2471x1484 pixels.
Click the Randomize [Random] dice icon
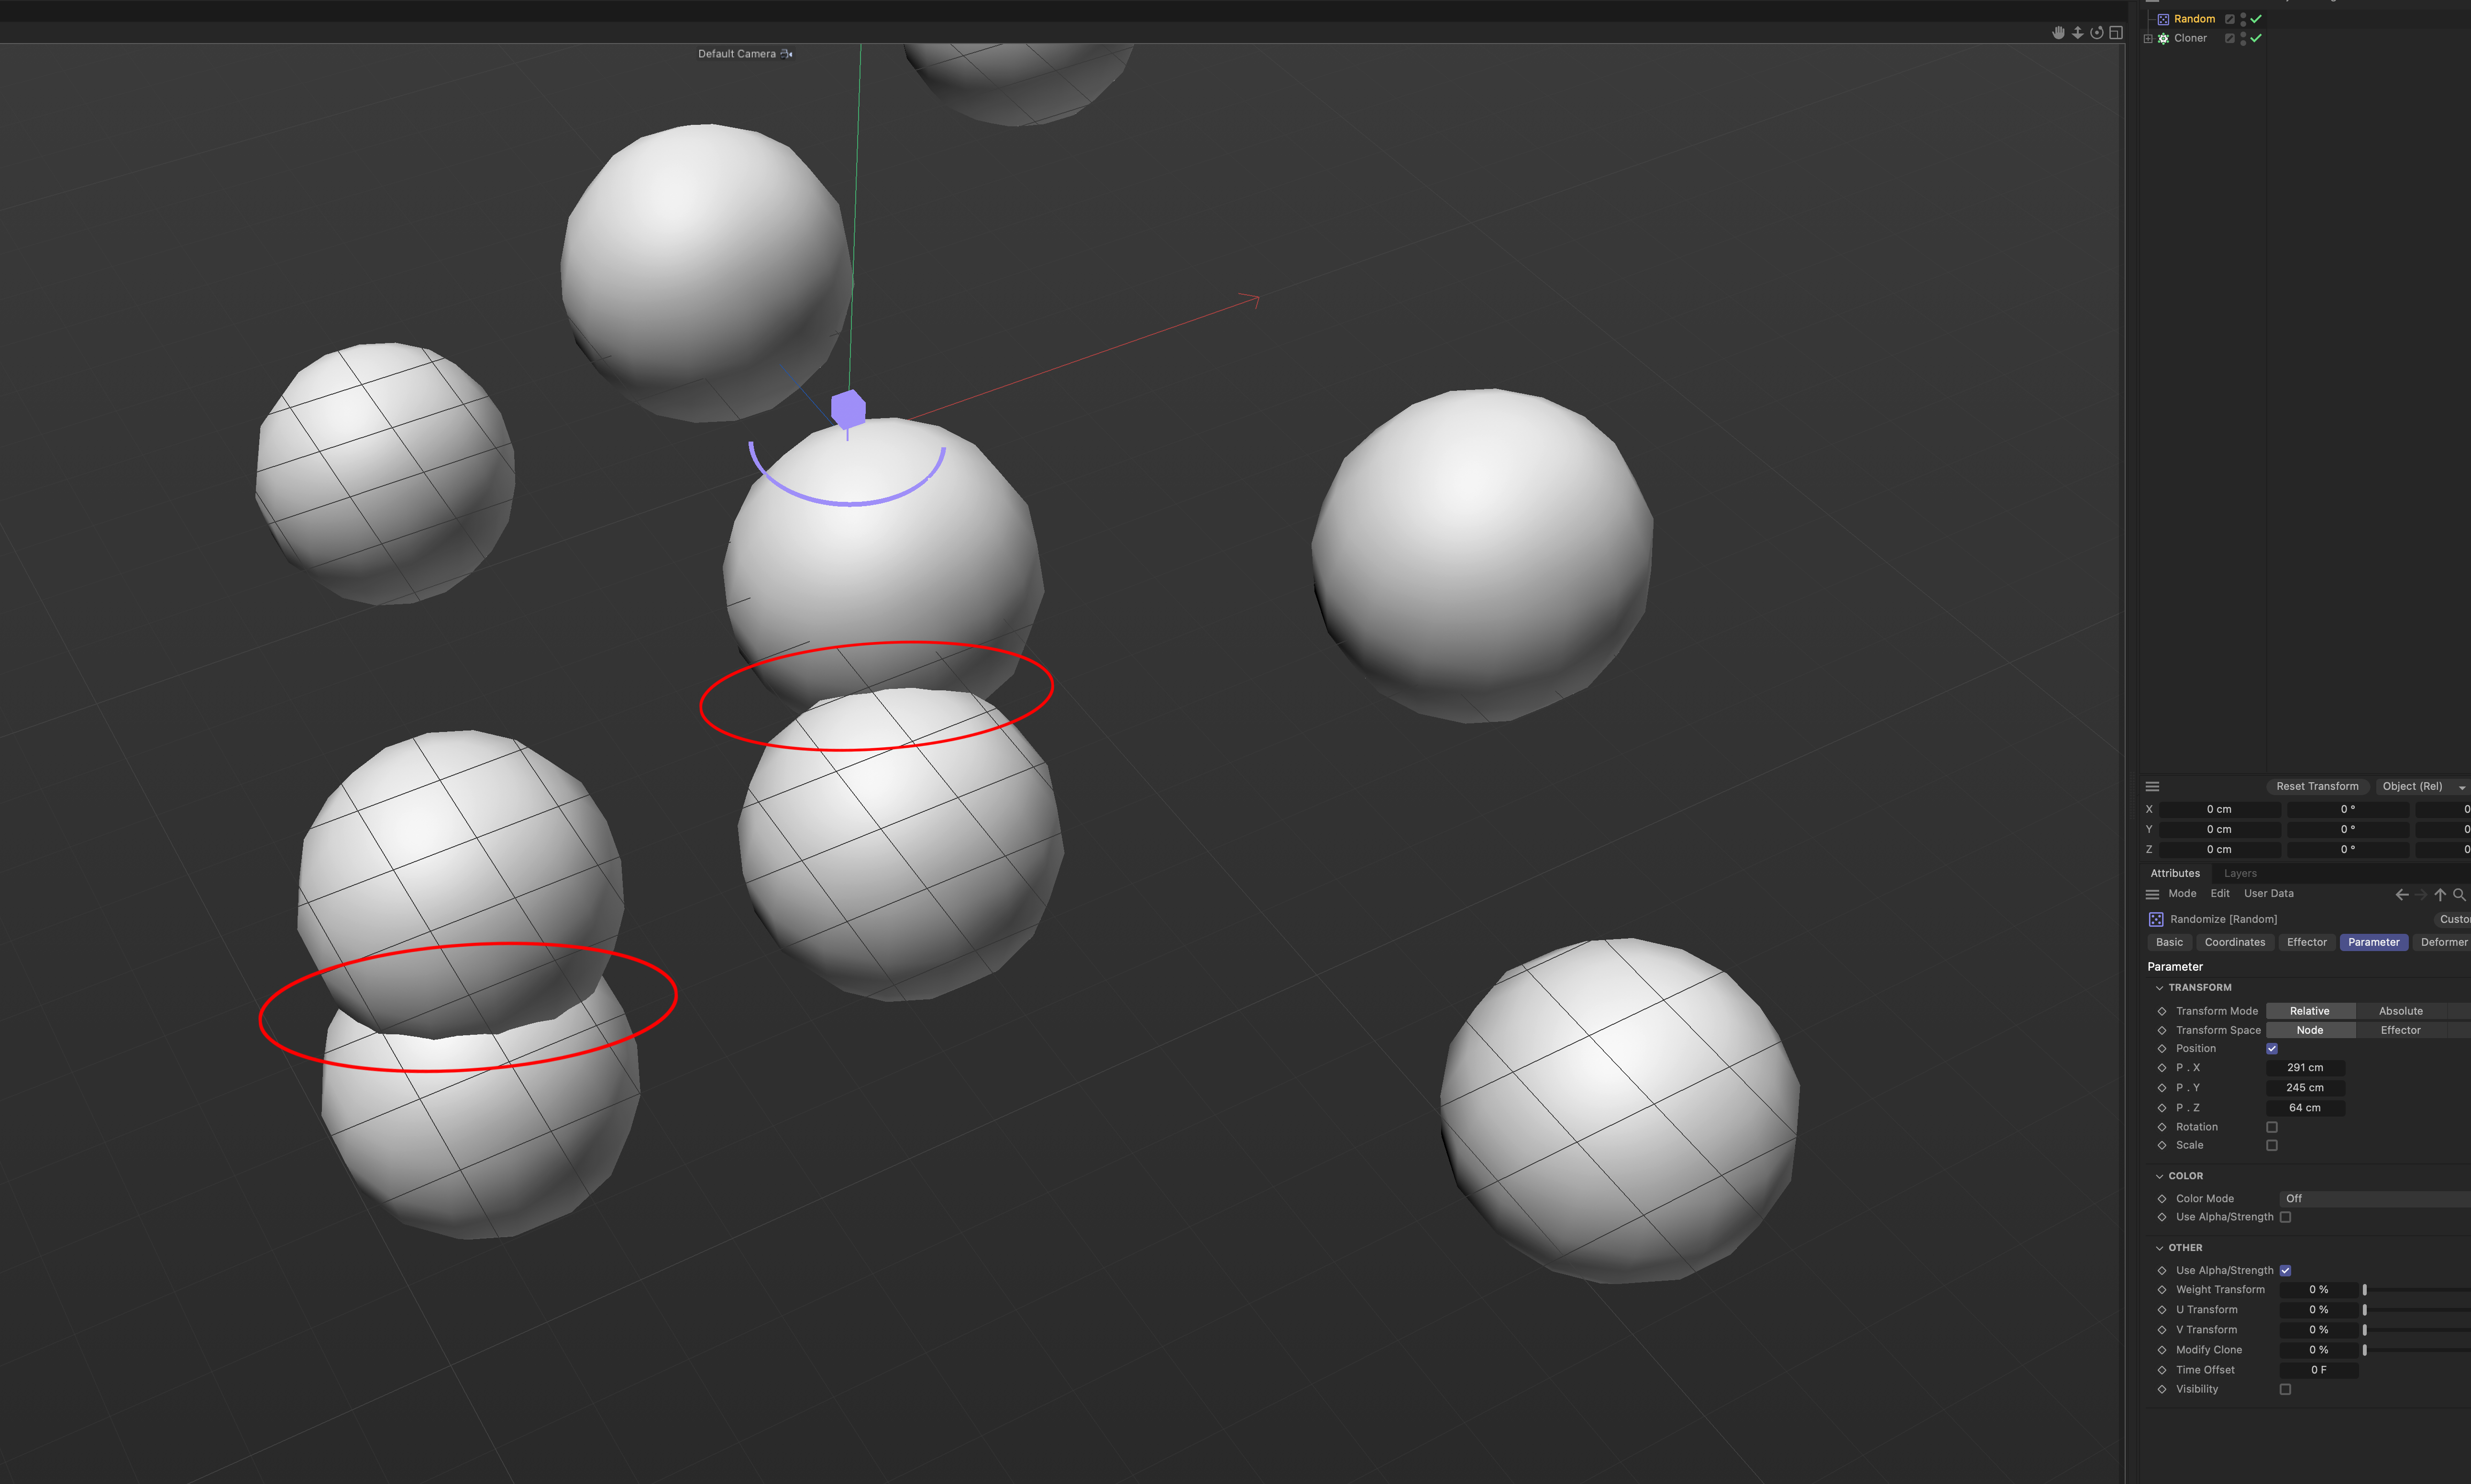[2156, 919]
